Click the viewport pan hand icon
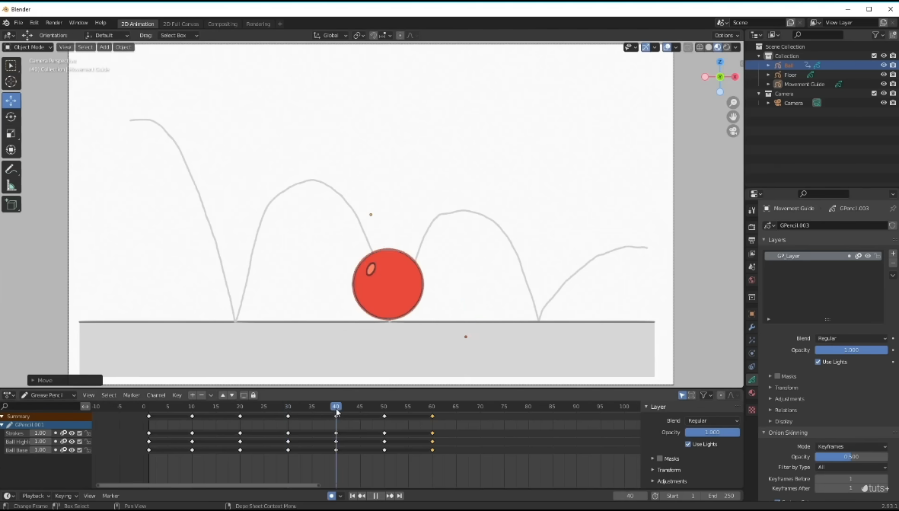Screen dimensions: 899x511 (733, 117)
